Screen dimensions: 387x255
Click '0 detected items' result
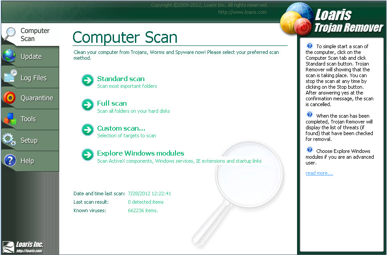click(146, 202)
